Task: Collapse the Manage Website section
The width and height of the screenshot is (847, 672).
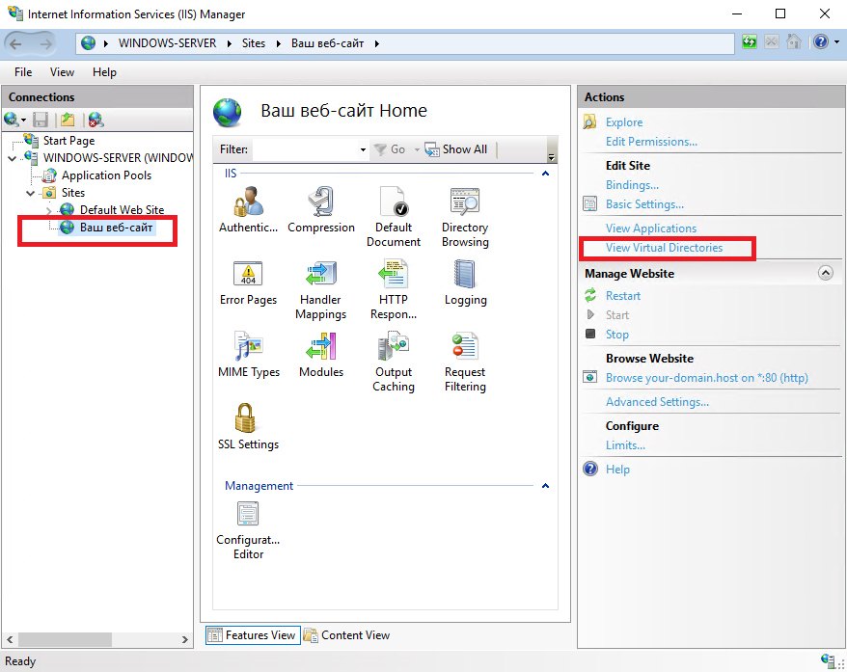Action: click(826, 273)
